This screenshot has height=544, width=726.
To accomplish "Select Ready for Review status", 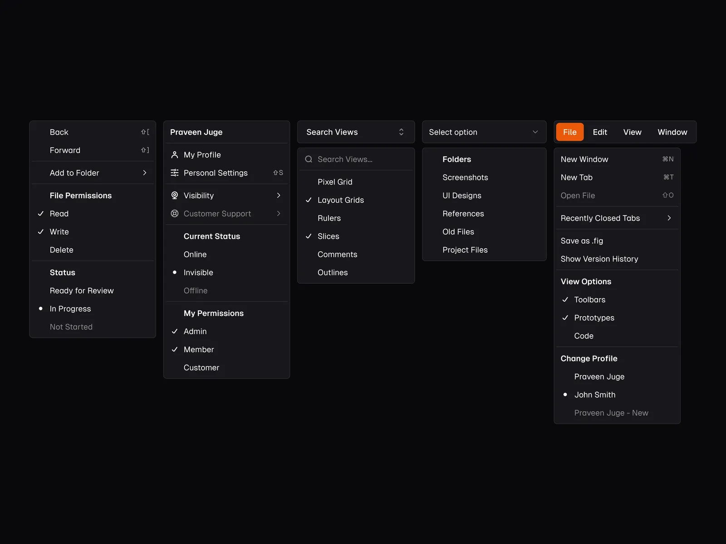I will (82, 291).
